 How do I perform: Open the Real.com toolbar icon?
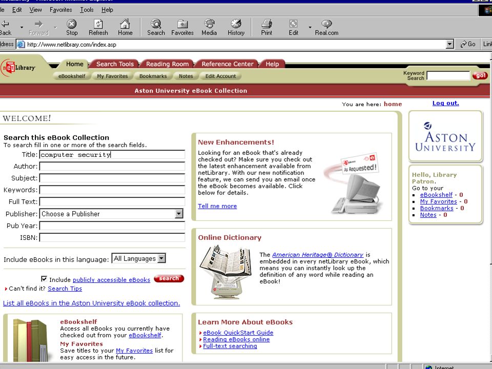coord(326,27)
